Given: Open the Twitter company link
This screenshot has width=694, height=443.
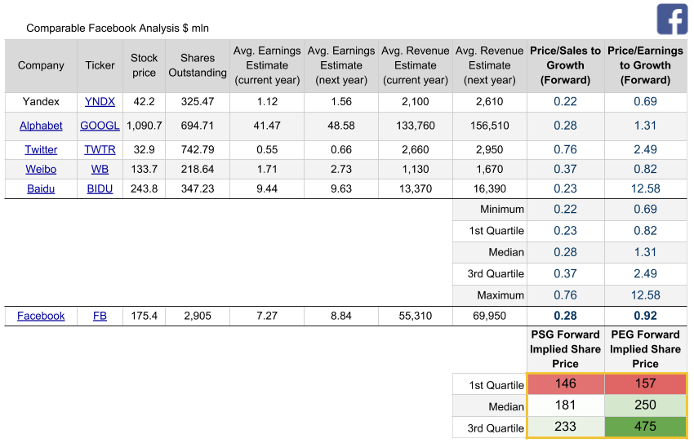Looking at the screenshot, I should tap(41, 149).
